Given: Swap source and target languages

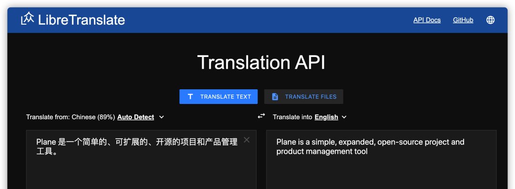Looking at the screenshot, I should (x=261, y=116).
